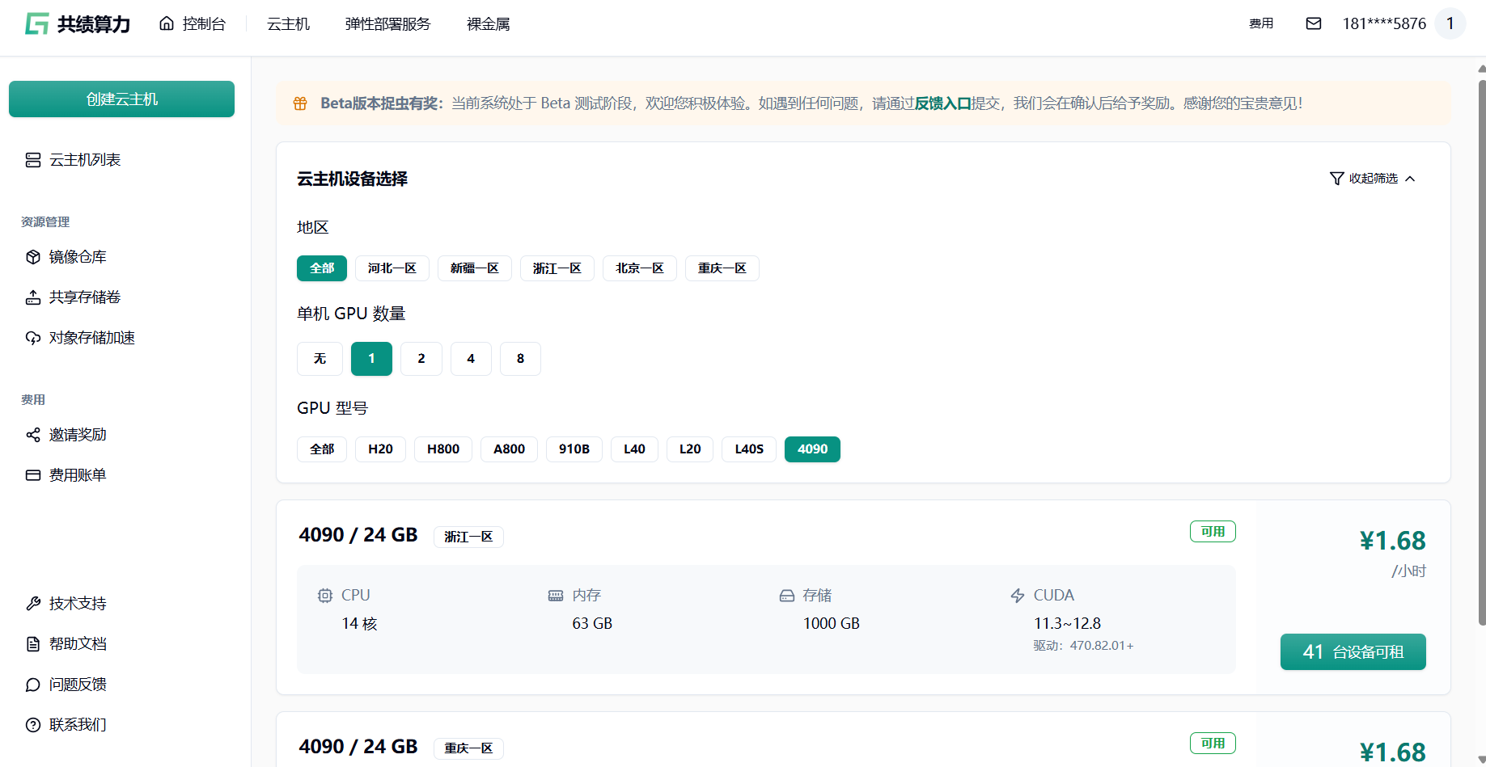This screenshot has height=767, width=1486.
Task: Open 对象存储加速 cloud storage in sidebar
Action: (x=91, y=338)
